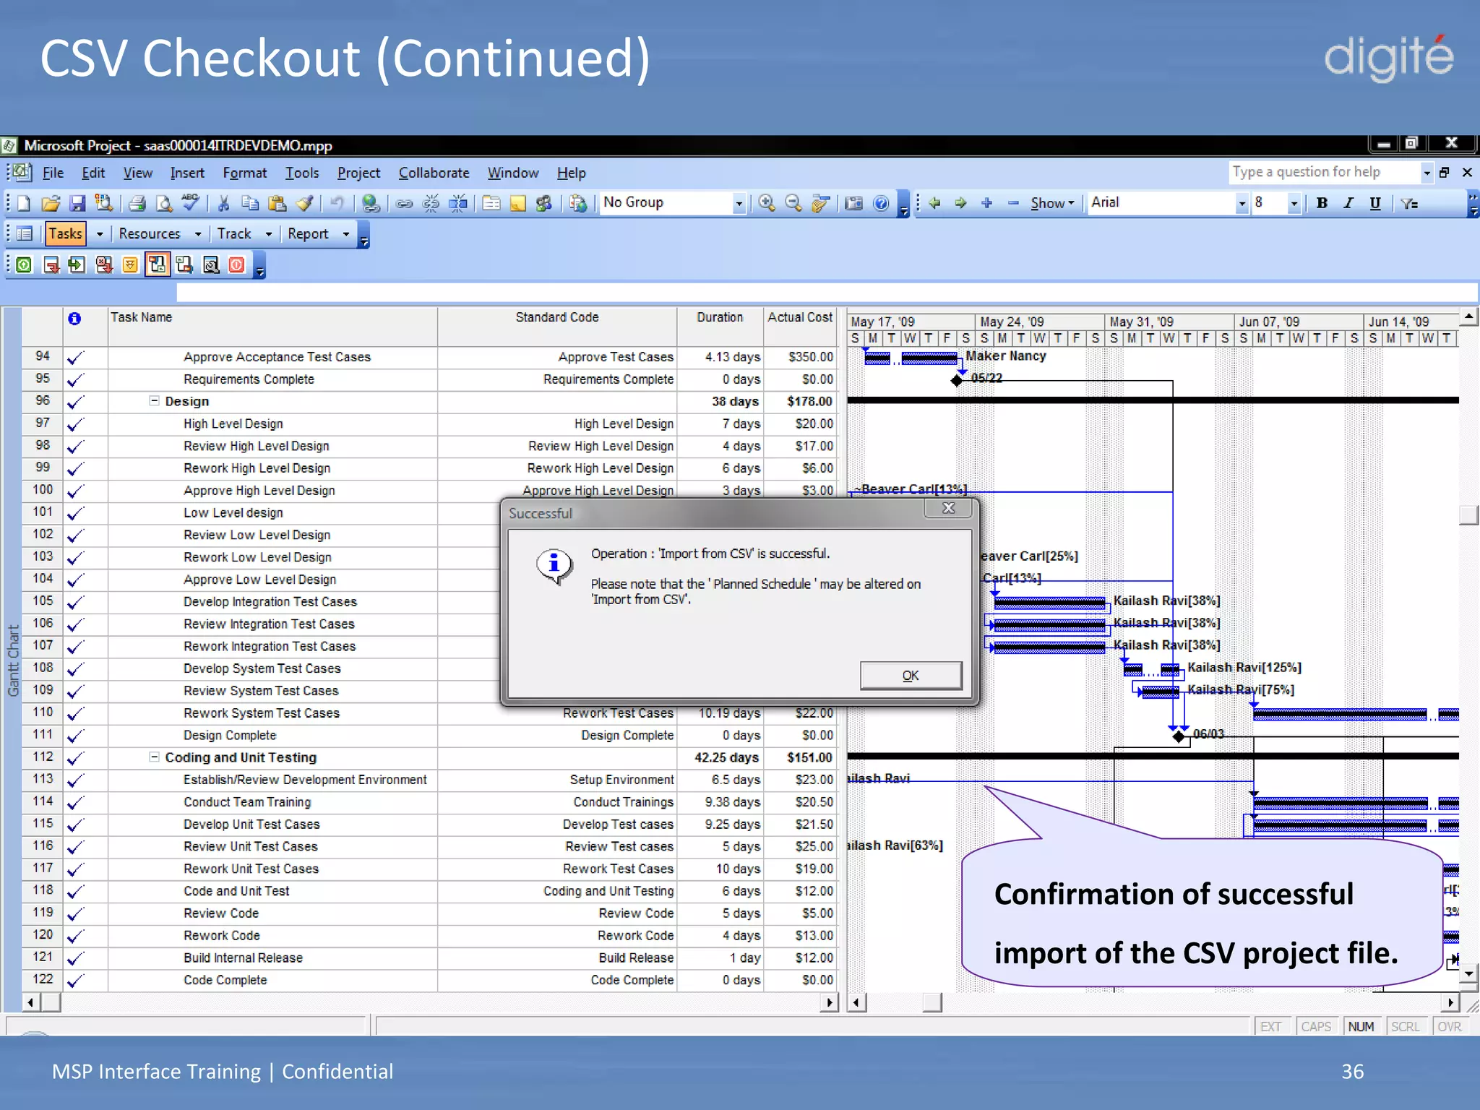This screenshot has width=1480, height=1110.
Task: Click the Paste clipboard icon
Action: (277, 203)
